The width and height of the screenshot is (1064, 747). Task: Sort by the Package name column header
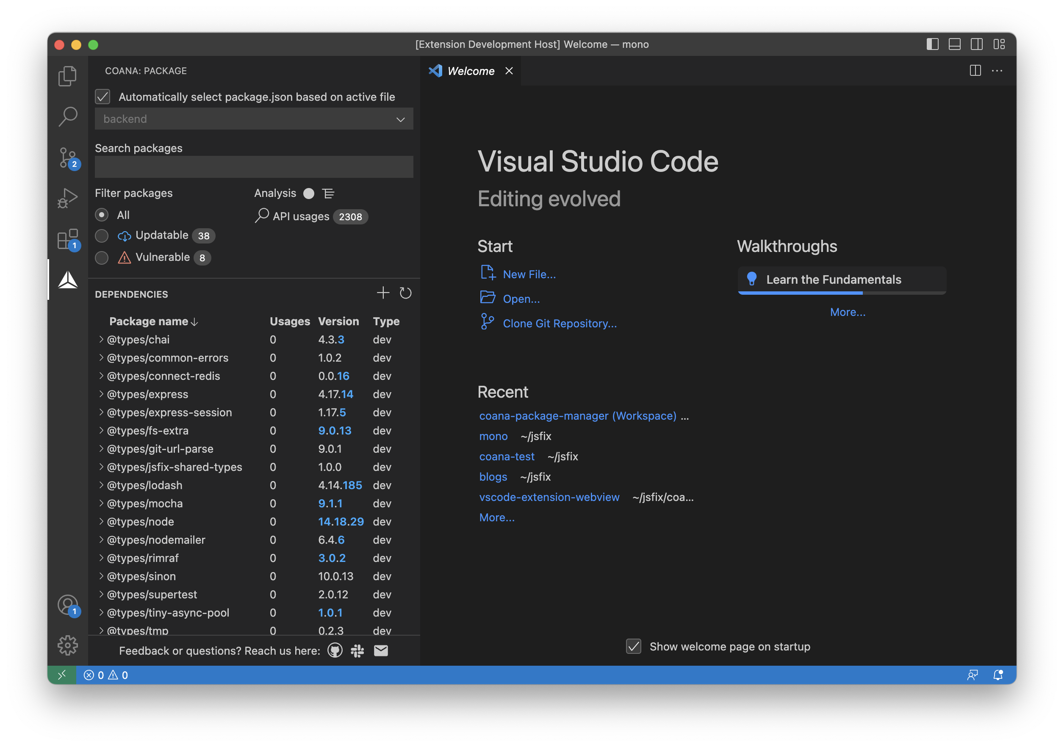click(x=149, y=321)
